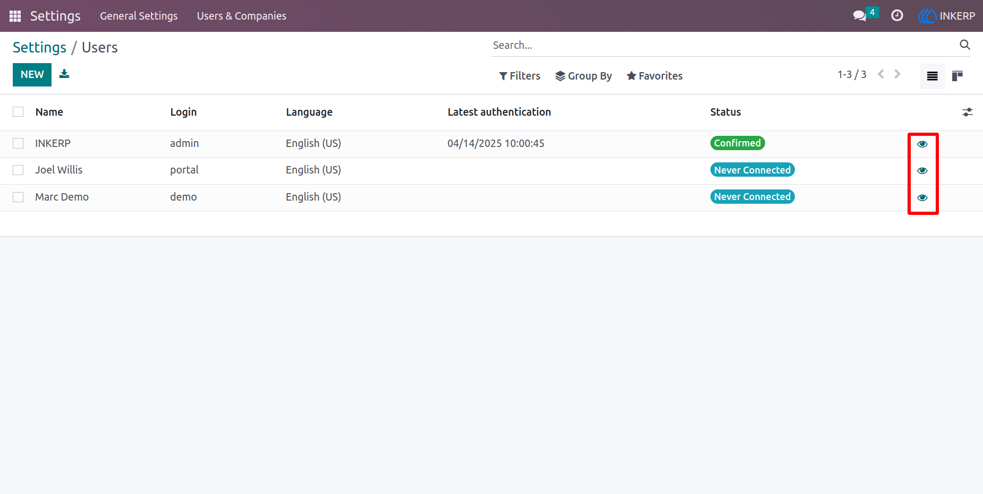Open the General Settings menu

(x=139, y=16)
